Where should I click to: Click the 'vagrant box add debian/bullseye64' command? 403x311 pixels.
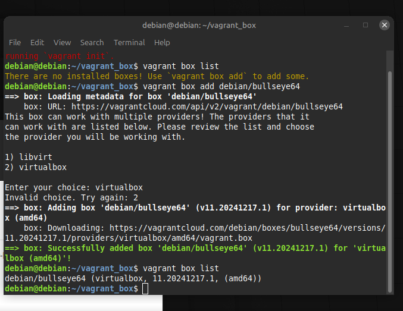point(221,86)
